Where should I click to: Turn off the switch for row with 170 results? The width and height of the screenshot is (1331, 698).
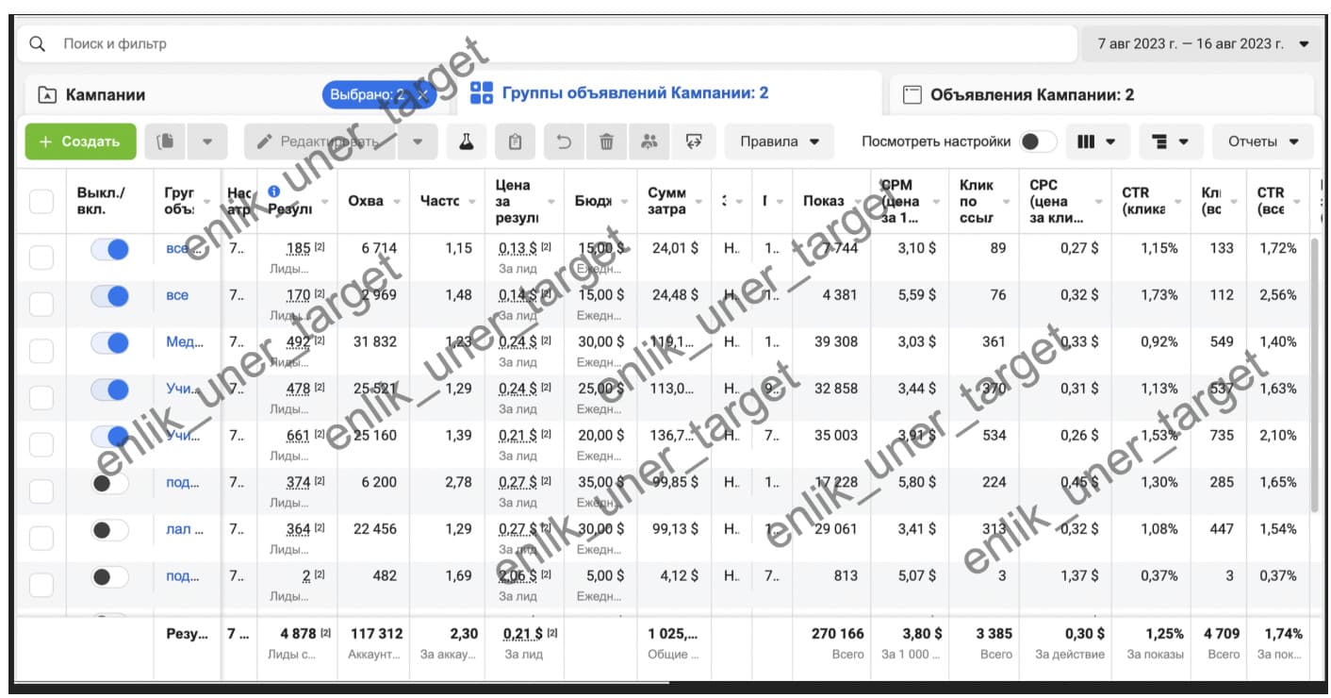[109, 296]
